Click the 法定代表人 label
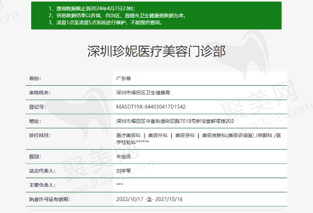313x213 pixels. (x=42, y=170)
